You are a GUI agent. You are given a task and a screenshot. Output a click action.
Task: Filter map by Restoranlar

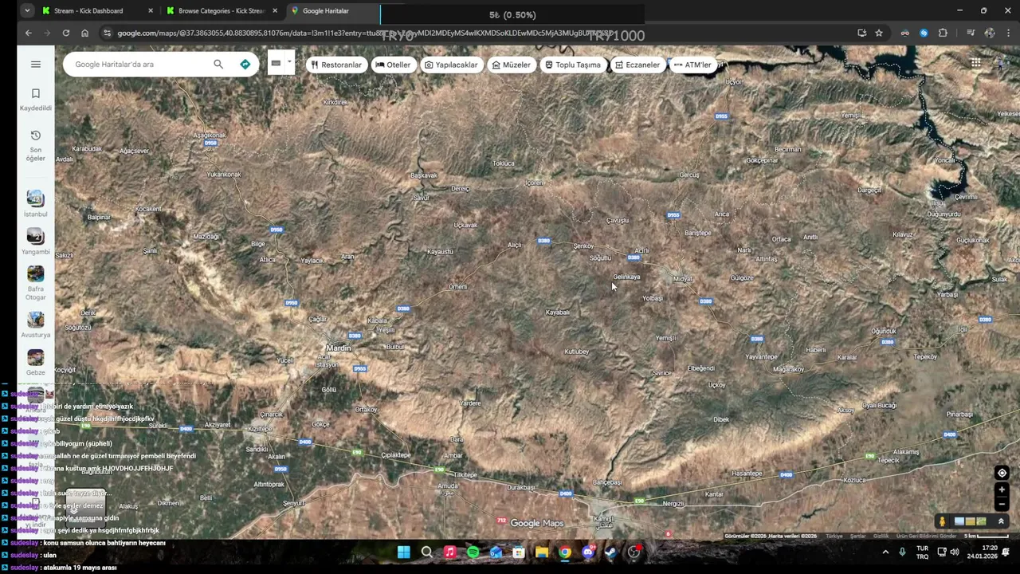coord(335,65)
